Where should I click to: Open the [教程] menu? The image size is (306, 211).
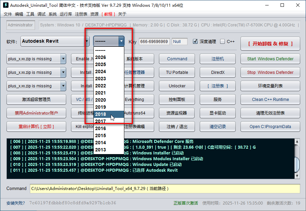[x=108, y=14]
